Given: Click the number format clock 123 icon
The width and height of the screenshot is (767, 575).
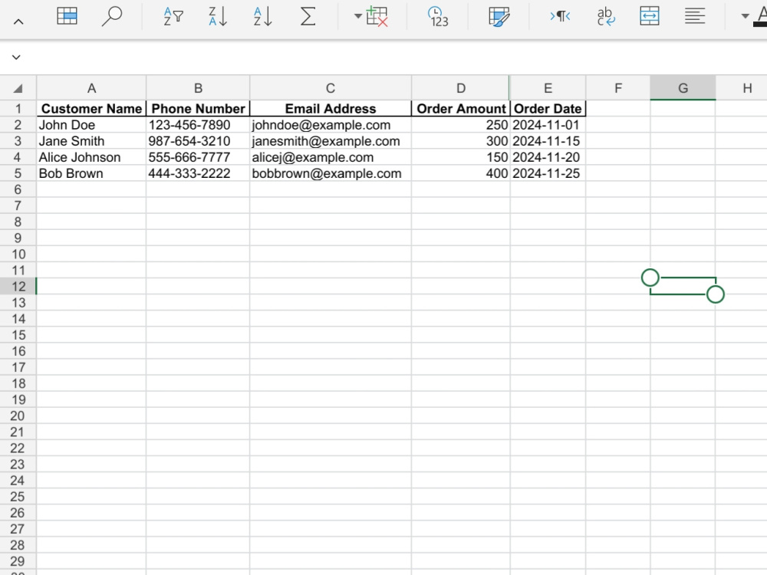Looking at the screenshot, I should (438, 17).
